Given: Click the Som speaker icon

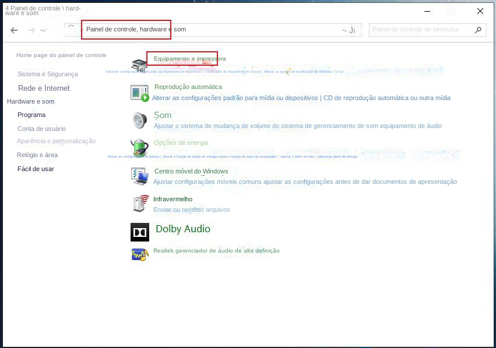Looking at the screenshot, I should 139,120.
